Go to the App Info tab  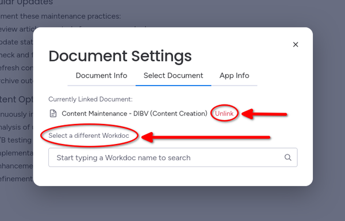point(235,76)
